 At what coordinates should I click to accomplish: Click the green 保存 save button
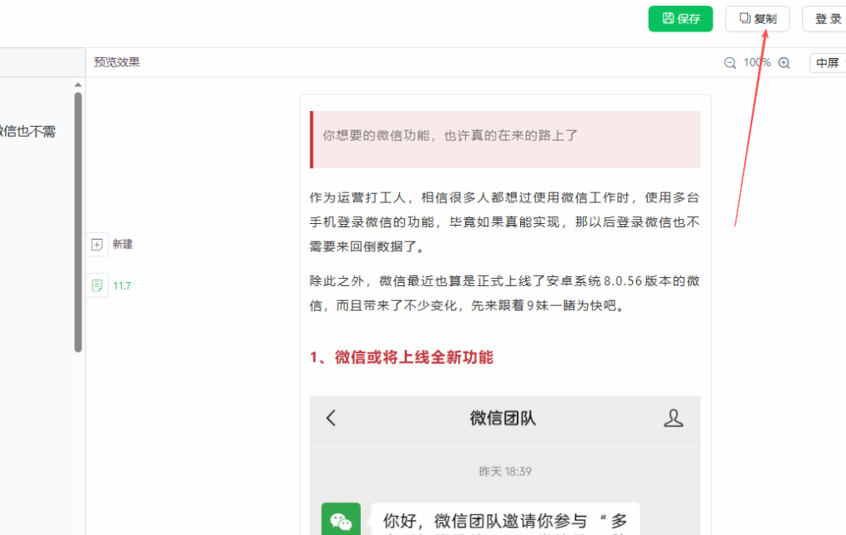(x=680, y=19)
